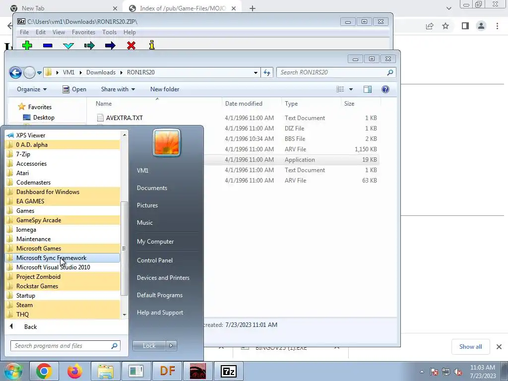Click the green Add plus icon in 7-Zip

tap(27, 45)
